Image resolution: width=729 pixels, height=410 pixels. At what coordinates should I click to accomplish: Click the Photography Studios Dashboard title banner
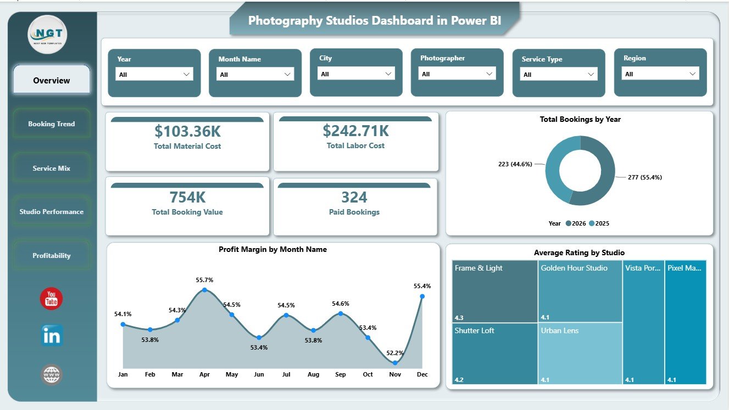point(375,20)
